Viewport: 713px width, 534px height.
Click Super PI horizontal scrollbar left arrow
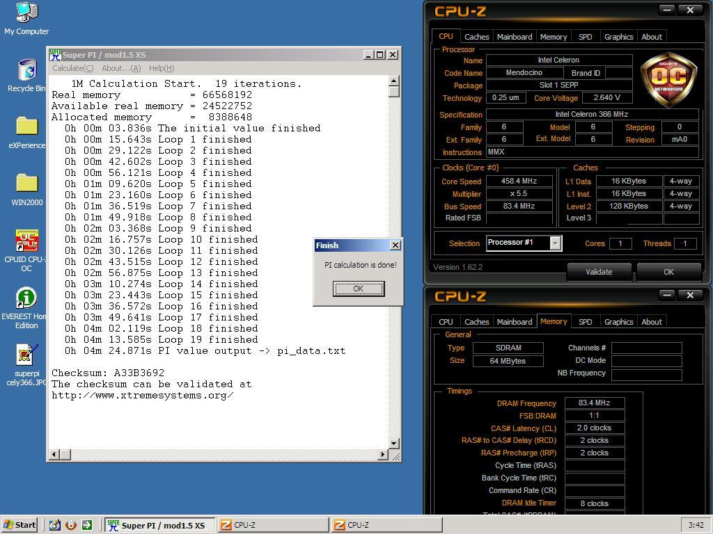[54, 454]
